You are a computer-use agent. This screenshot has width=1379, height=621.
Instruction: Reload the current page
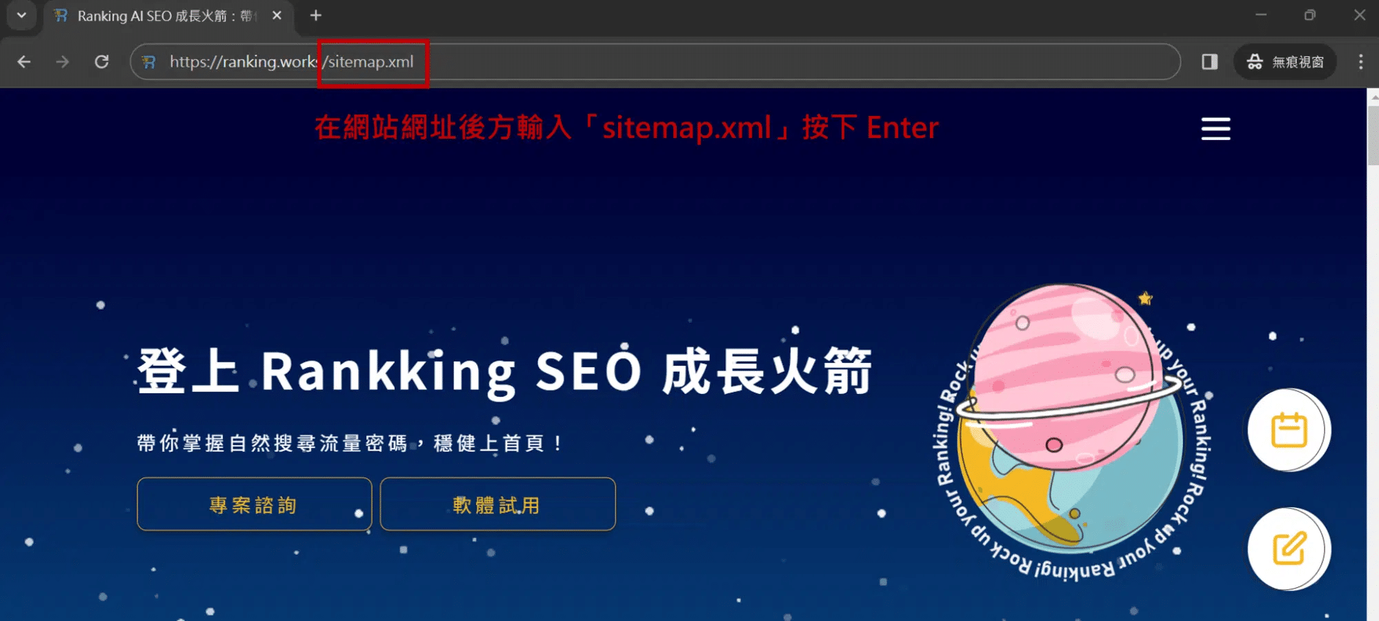click(x=101, y=62)
